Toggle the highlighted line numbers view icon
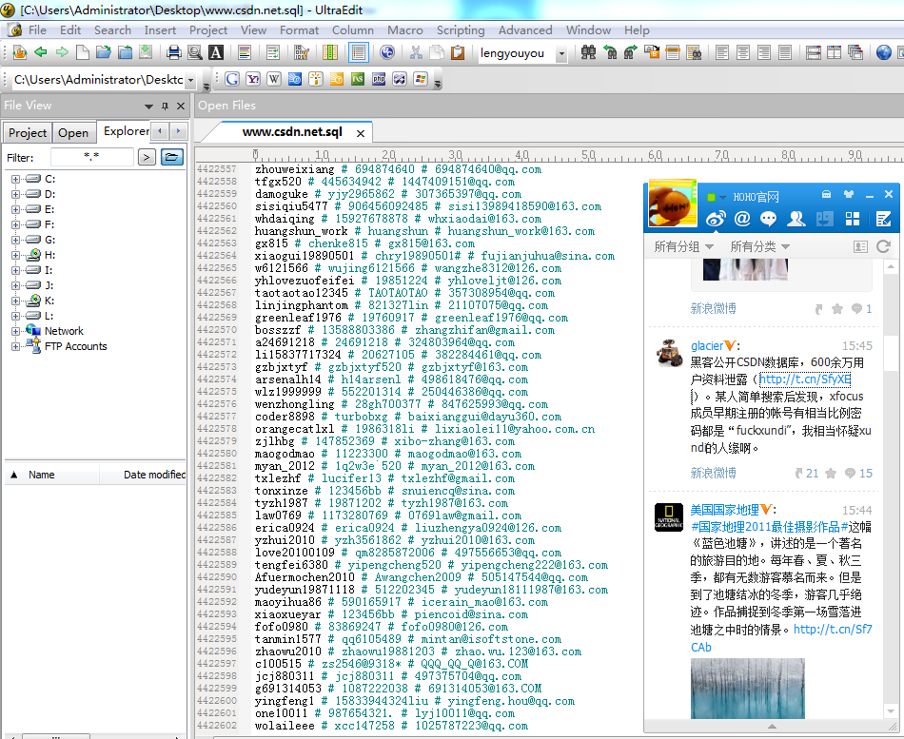Screen dimensions: 904x739 pos(359,53)
